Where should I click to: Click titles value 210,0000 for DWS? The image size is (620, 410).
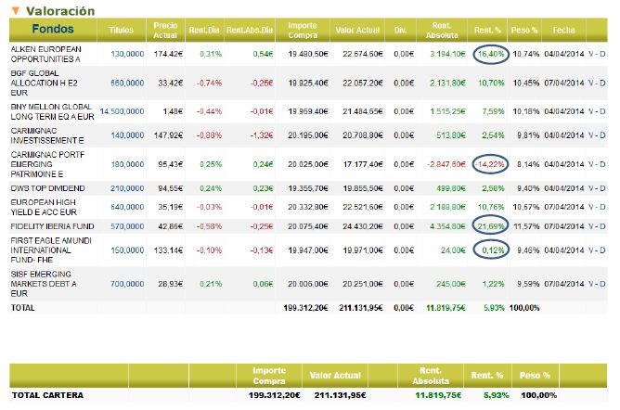pos(127,188)
